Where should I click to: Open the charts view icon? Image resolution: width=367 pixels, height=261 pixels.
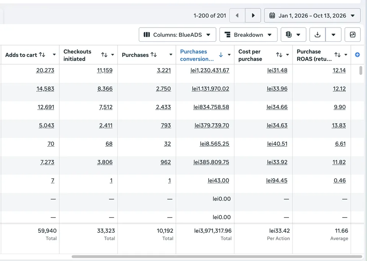click(x=352, y=35)
